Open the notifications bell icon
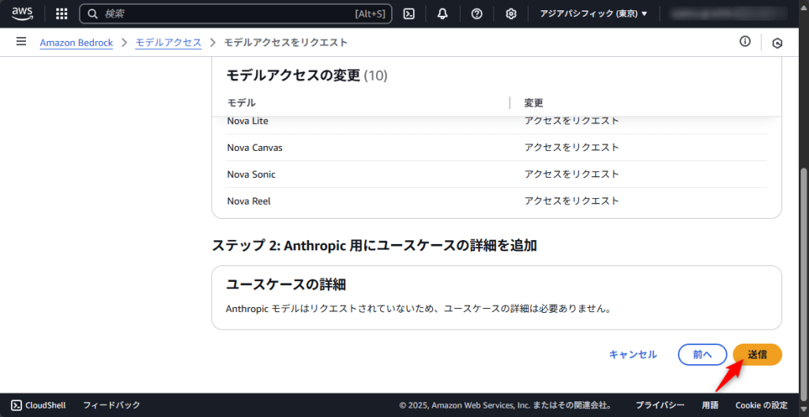The height and width of the screenshot is (417, 809). (442, 14)
